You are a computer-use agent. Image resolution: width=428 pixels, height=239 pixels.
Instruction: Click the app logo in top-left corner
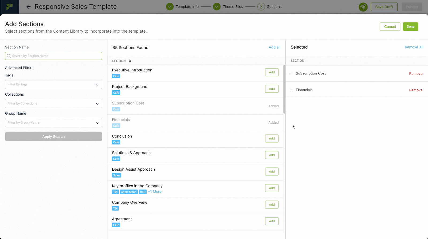tap(9, 7)
